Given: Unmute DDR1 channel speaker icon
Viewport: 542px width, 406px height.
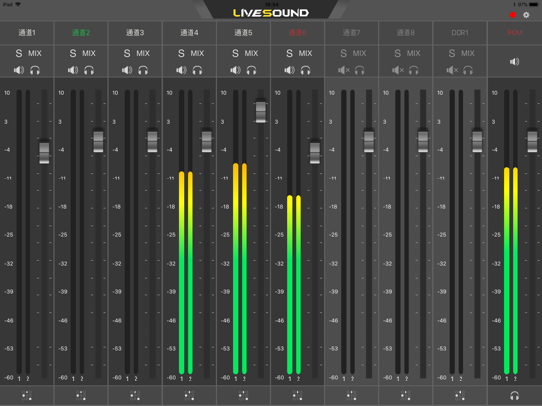Looking at the screenshot, I should click(x=452, y=70).
